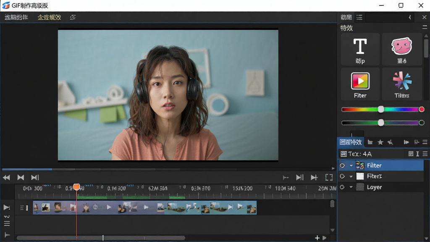Toggle fullscreen preview with the bracket icon

click(x=329, y=178)
